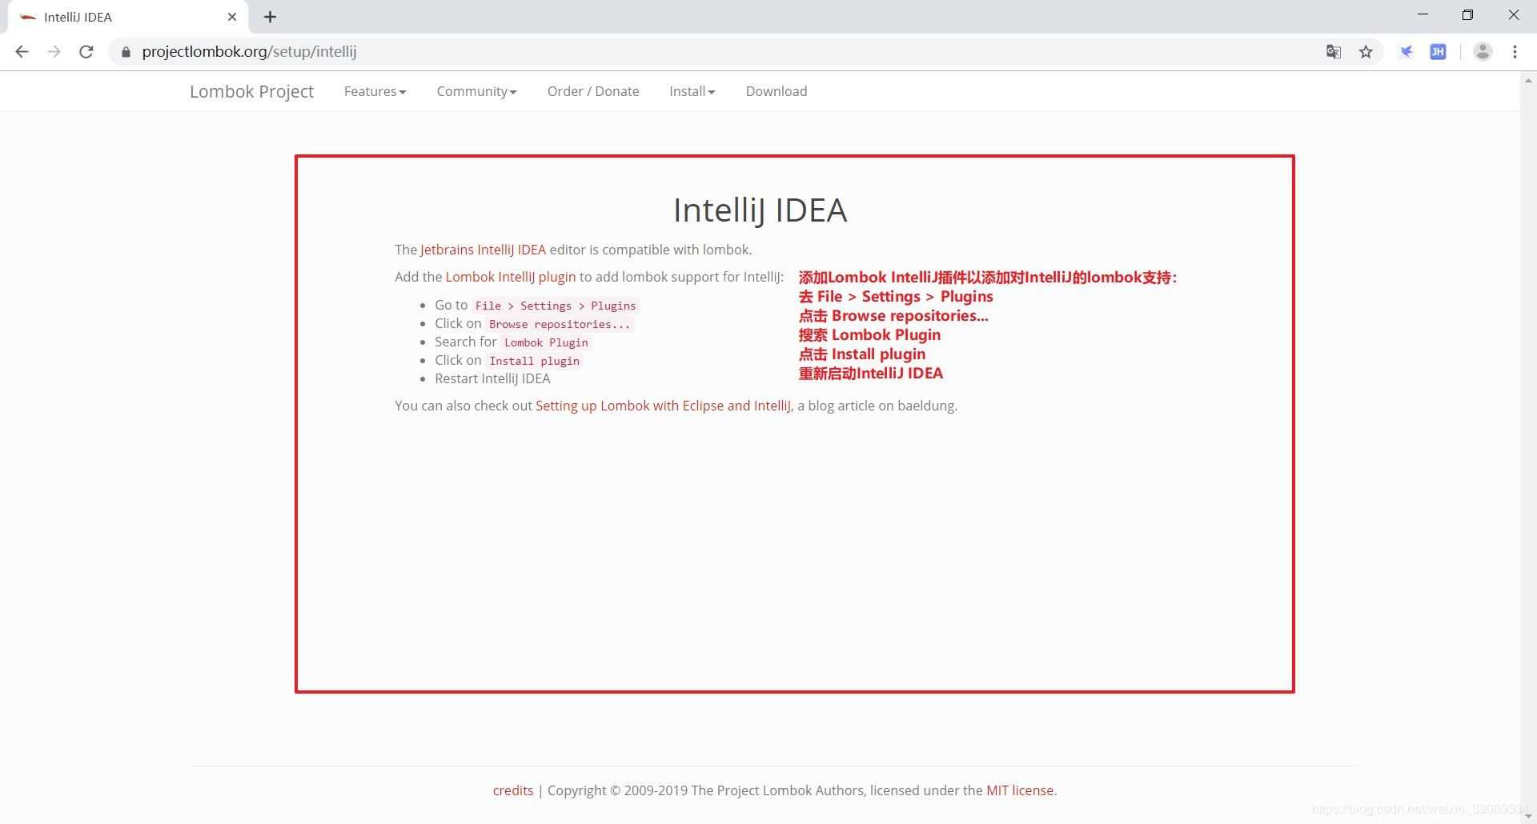Screen dimensions: 1537x824
Task: Open the MIT license link
Action: click(x=1021, y=790)
